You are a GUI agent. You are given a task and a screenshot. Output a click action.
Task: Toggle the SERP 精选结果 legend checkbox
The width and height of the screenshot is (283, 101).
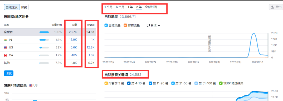[221, 83]
